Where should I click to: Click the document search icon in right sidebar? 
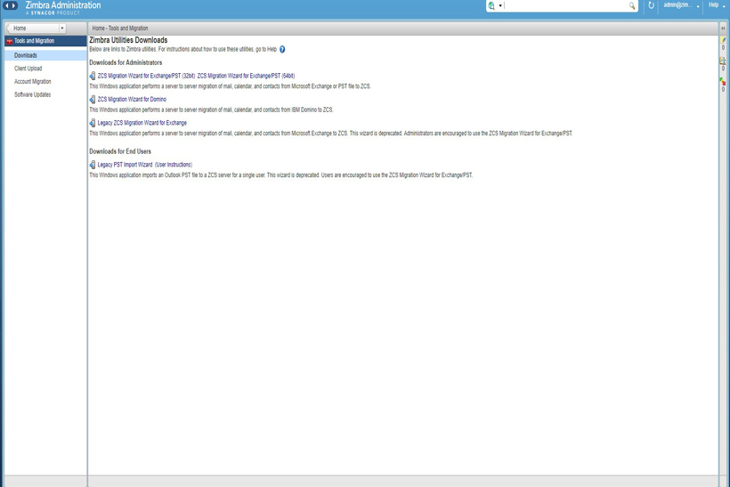pos(723,61)
